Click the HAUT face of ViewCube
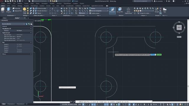The image size is (189, 106). point(179,27)
